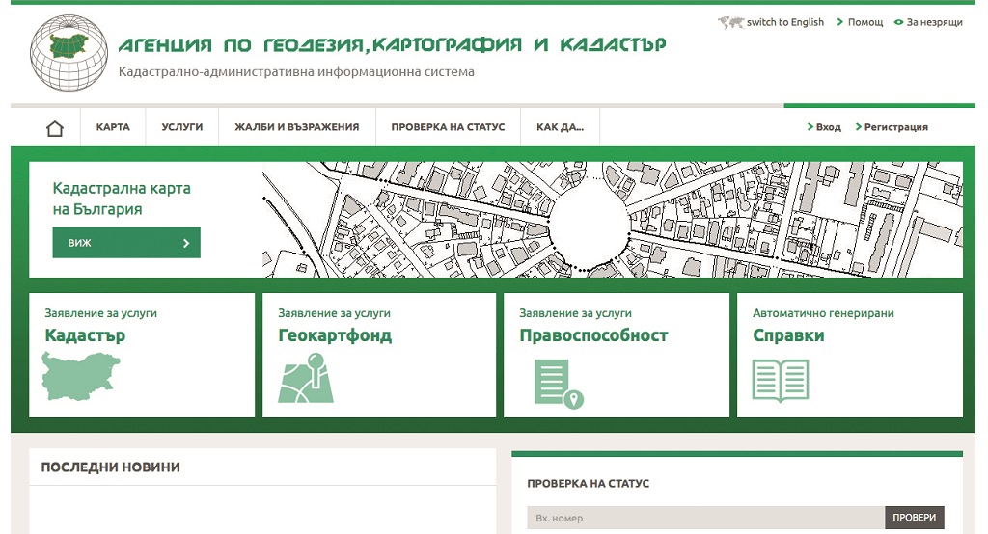Open the УСЛУГИ menu item

coord(182,127)
